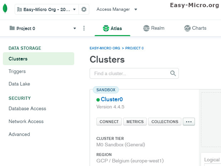
Task: Select Clusters in the sidebar
Action: click(39, 59)
